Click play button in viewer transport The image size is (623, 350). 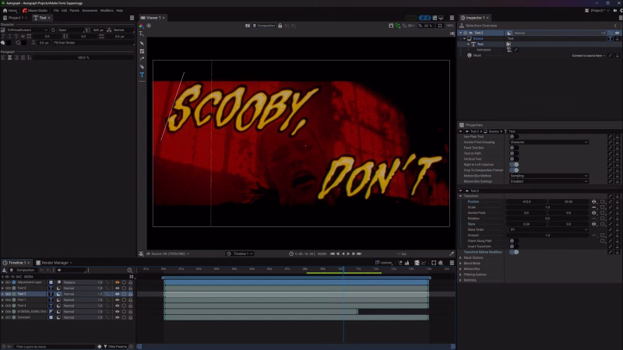click(x=348, y=254)
